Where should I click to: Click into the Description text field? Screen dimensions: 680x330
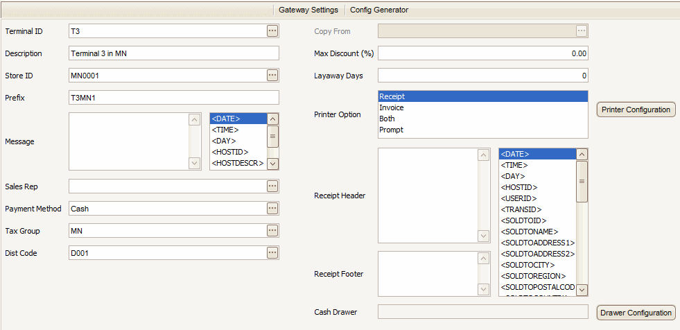173,53
